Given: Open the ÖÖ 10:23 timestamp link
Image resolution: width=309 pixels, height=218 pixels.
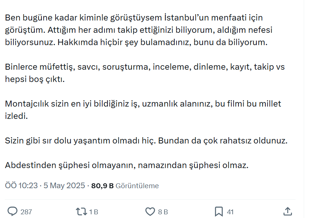Looking at the screenshot, I should tap(21, 186).
